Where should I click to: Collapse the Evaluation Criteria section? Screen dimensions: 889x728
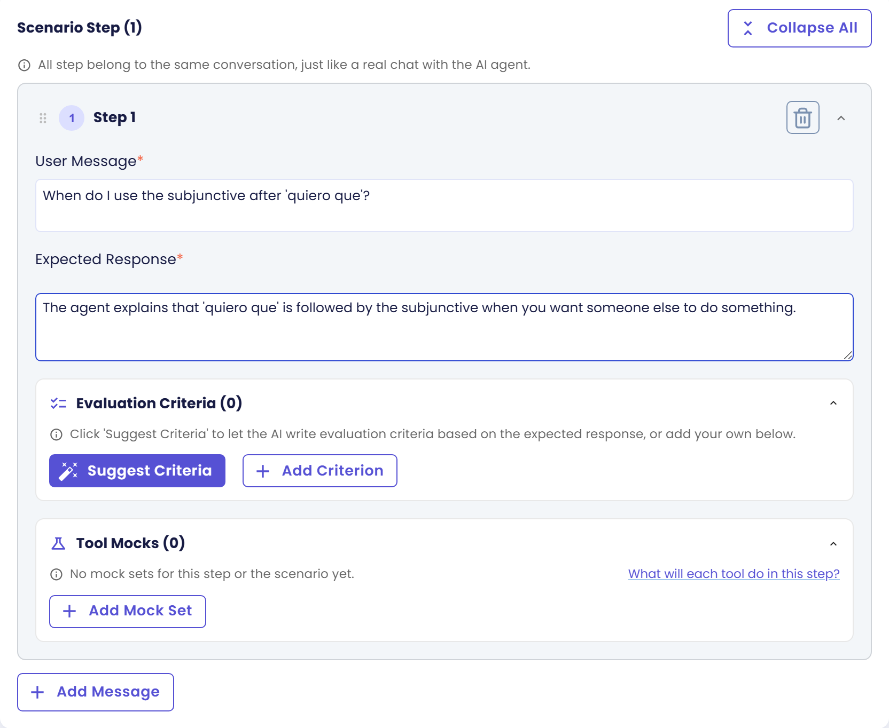tap(833, 403)
